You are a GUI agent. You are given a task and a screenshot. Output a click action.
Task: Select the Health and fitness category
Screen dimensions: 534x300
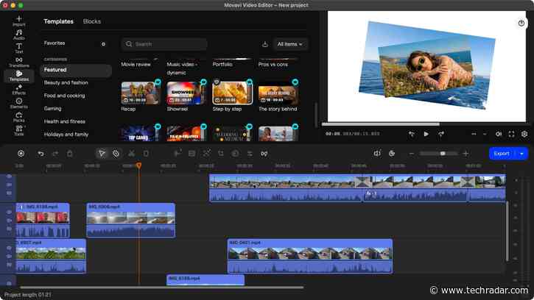click(x=64, y=121)
